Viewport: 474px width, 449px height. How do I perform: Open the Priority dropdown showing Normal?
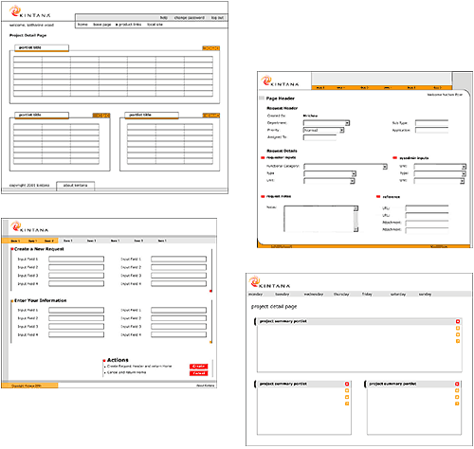tap(323, 130)
